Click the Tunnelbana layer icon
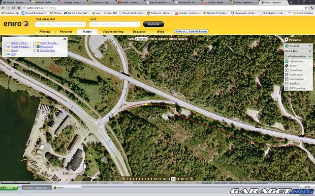The height and width of the screenshot is (196, 315). (286, 70)
